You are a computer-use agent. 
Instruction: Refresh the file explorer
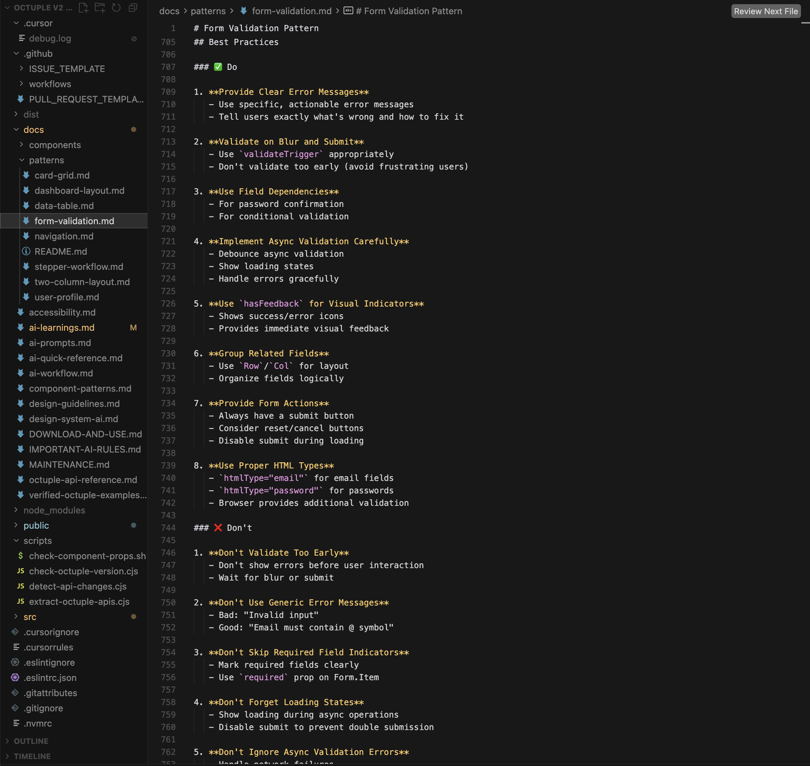[116, 8]
